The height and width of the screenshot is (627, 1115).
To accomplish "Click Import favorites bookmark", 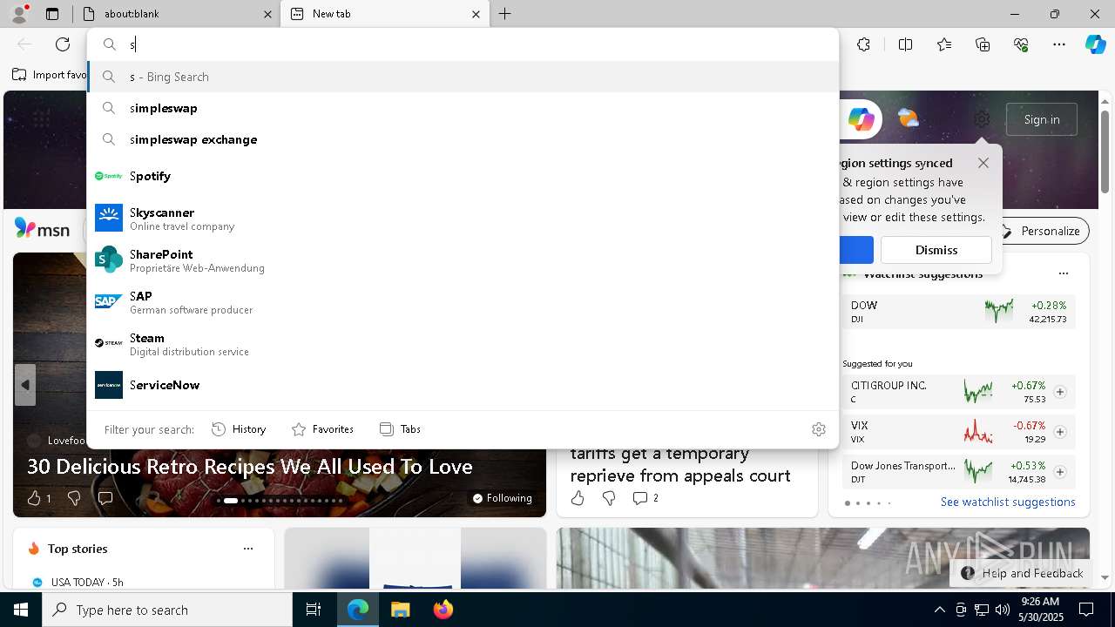I will tap(50, 75).
